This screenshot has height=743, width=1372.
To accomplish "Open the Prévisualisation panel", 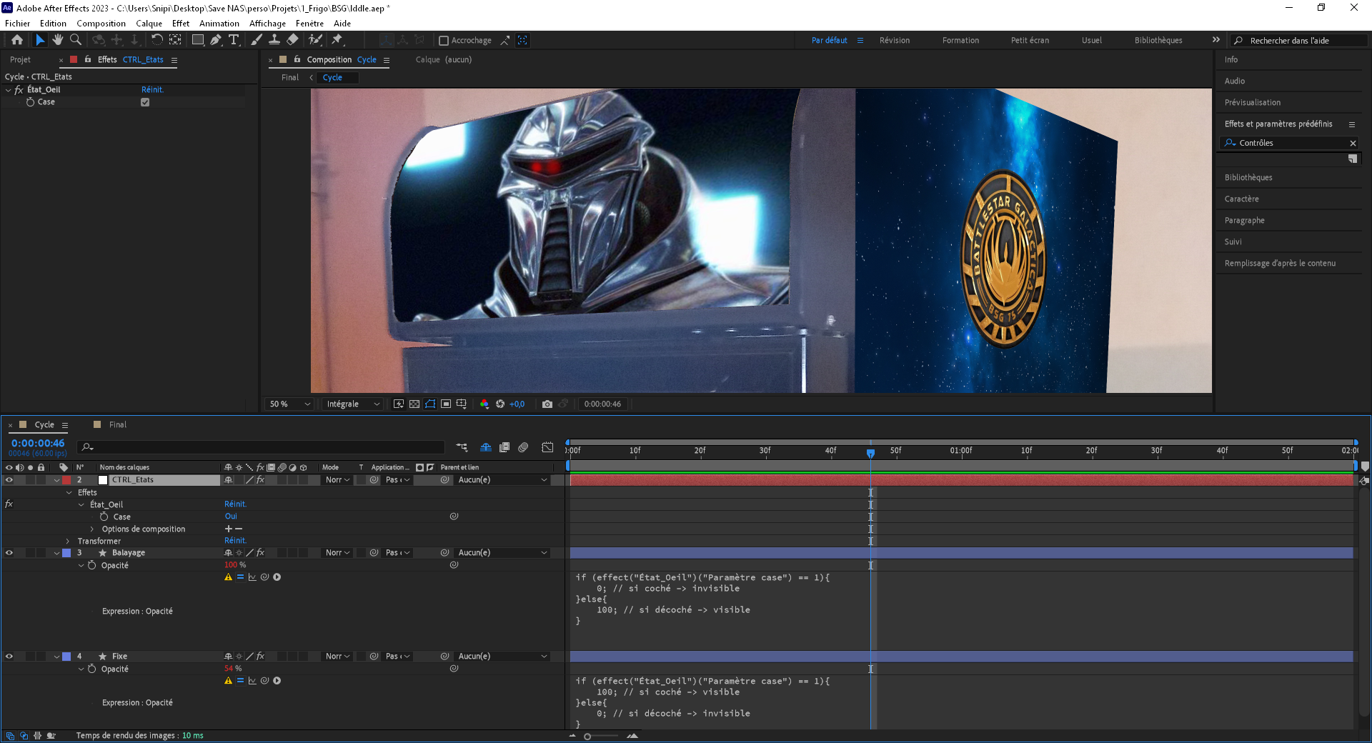I will pyautogui.click(x=1253, y=103).
